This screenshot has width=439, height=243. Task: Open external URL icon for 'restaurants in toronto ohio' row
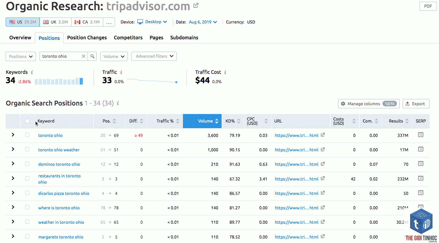(323, 179)
